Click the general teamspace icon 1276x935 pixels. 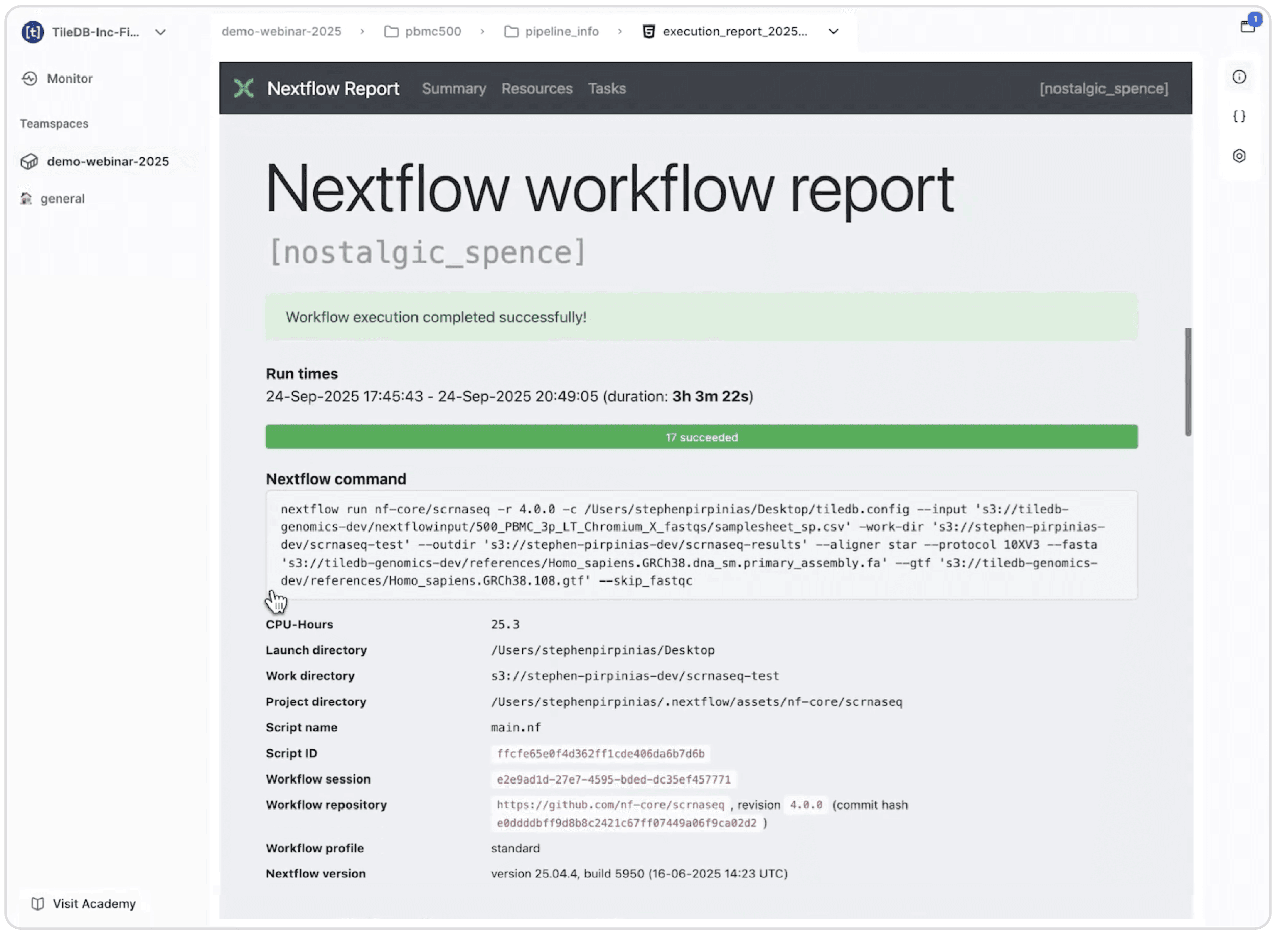pos(26,198)
